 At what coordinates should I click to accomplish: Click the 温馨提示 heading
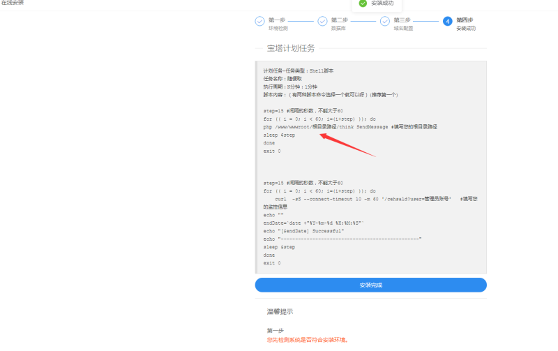coord(280,312)
